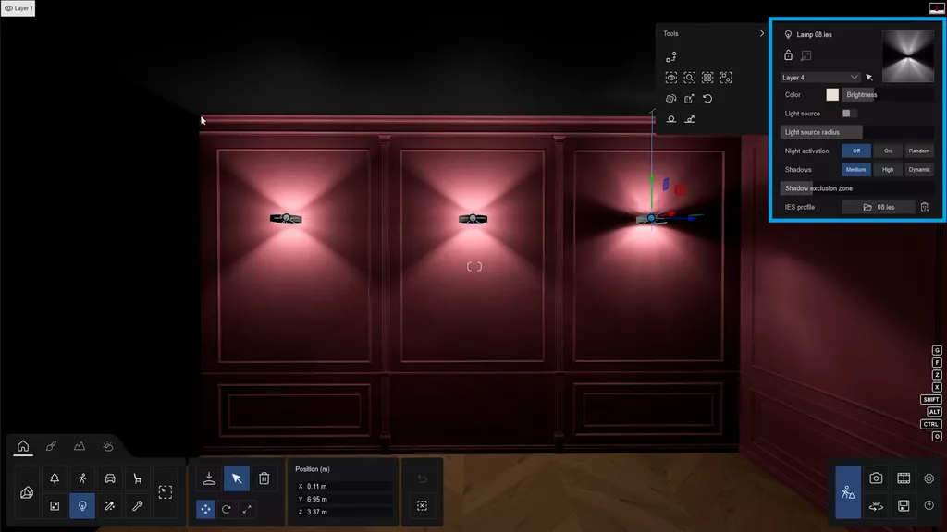This screenshot has width=947, height=532.
Task: Set Shadows quality to High
Action: point(888,170)
